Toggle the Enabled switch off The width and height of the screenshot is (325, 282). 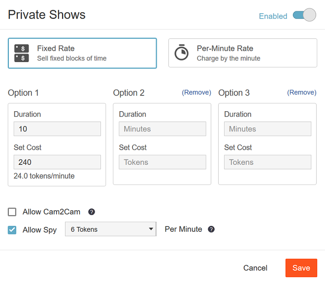click(x=304, y=15)
